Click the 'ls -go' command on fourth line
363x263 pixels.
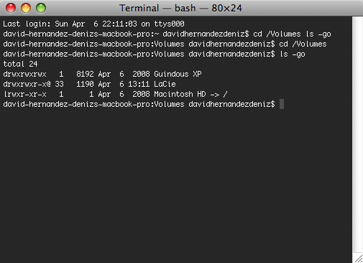point(293,54)
